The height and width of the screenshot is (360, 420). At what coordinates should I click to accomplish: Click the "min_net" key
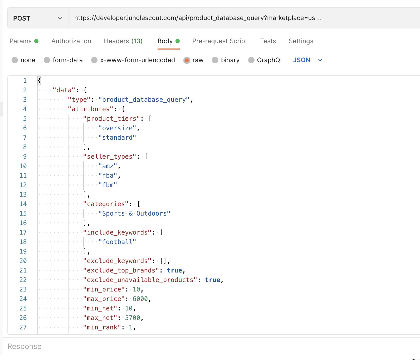click(x=100, y=308)
